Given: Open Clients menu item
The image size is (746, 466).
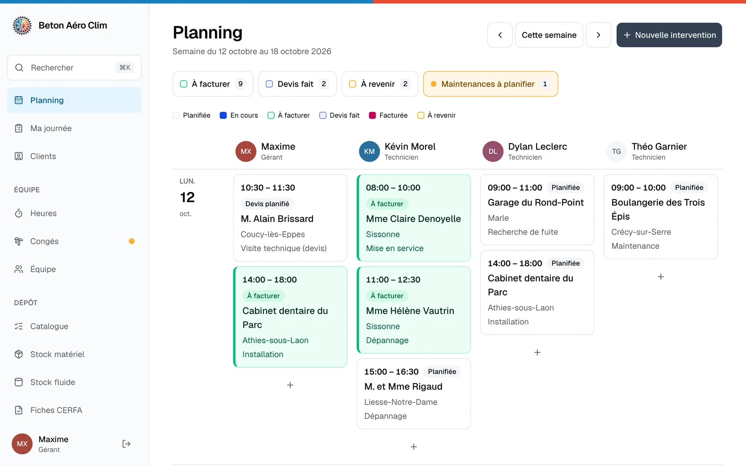Looking at the screenshot, I should point(75,156).
